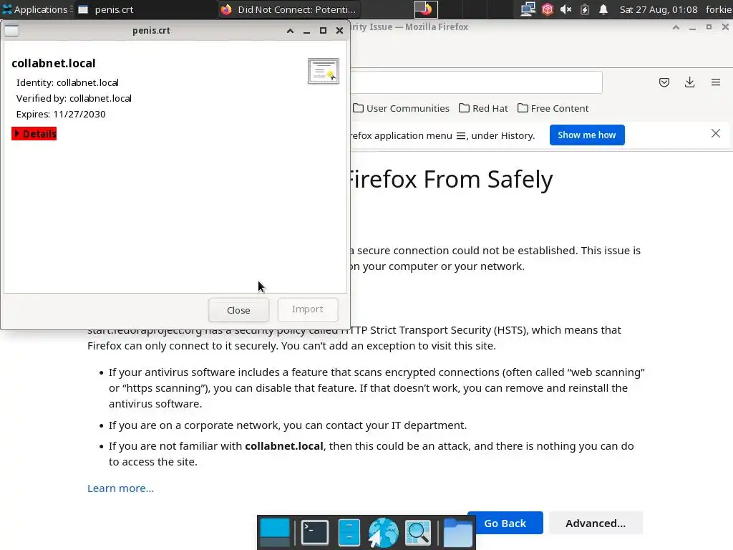
Task: Click the muted volume tray icon
Action: (x=566, y=9)
